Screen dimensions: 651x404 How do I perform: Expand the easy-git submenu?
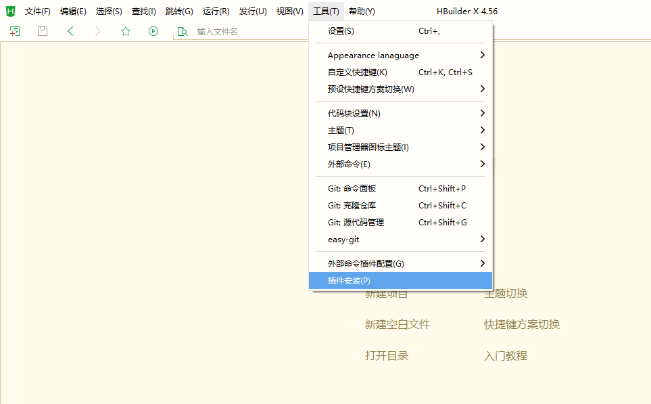(x=401, y=240)
